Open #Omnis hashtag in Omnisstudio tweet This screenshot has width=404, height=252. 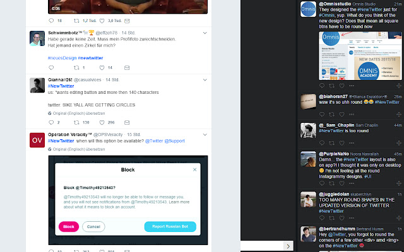click(x=327, y=15)
